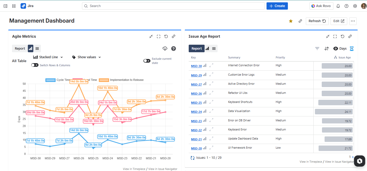The height and width of the screenshot is (171, 367).
Task: Open the Stacked Line chart type dropdown
Action: (48, 57)
